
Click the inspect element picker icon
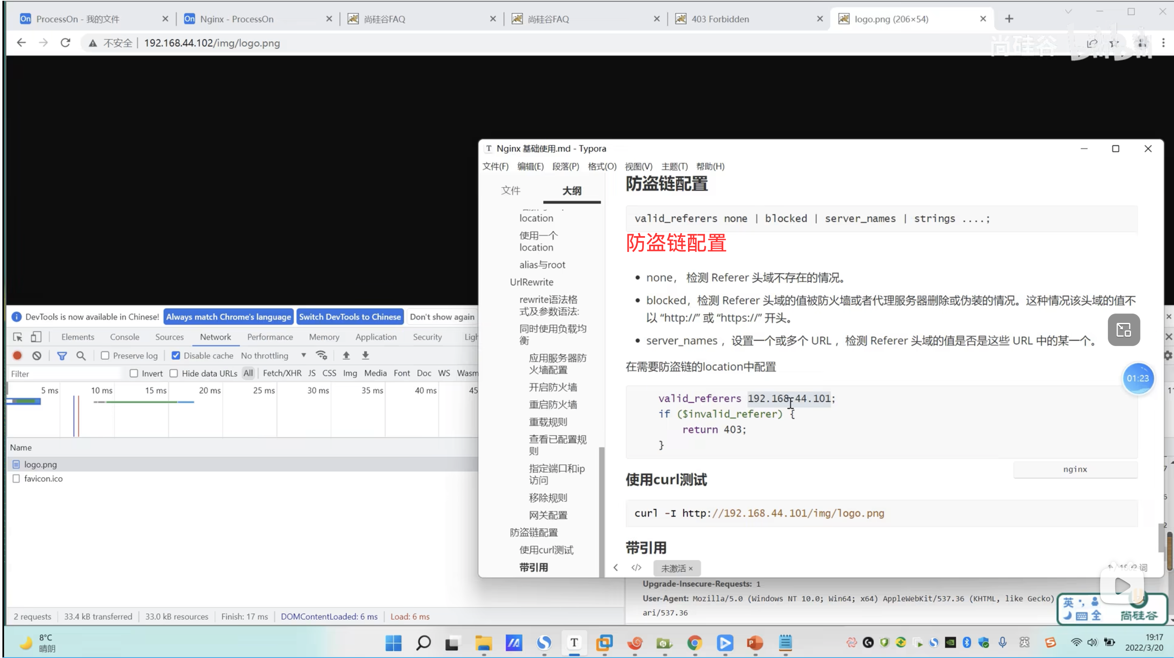click(x=18, y=337)
